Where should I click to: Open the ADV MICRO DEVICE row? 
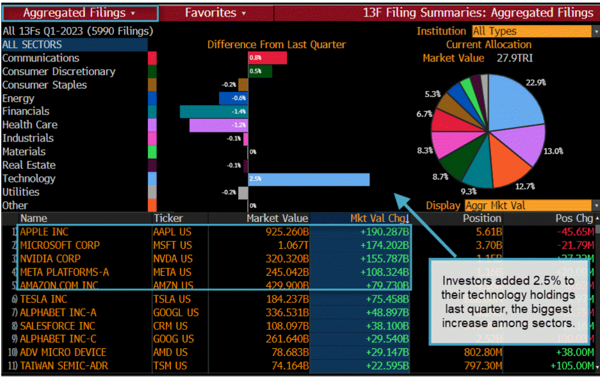(63, 352)
